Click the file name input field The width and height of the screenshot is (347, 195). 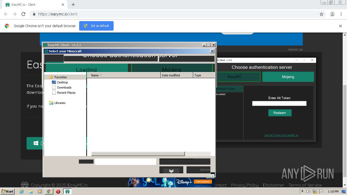tap(126, 162)
